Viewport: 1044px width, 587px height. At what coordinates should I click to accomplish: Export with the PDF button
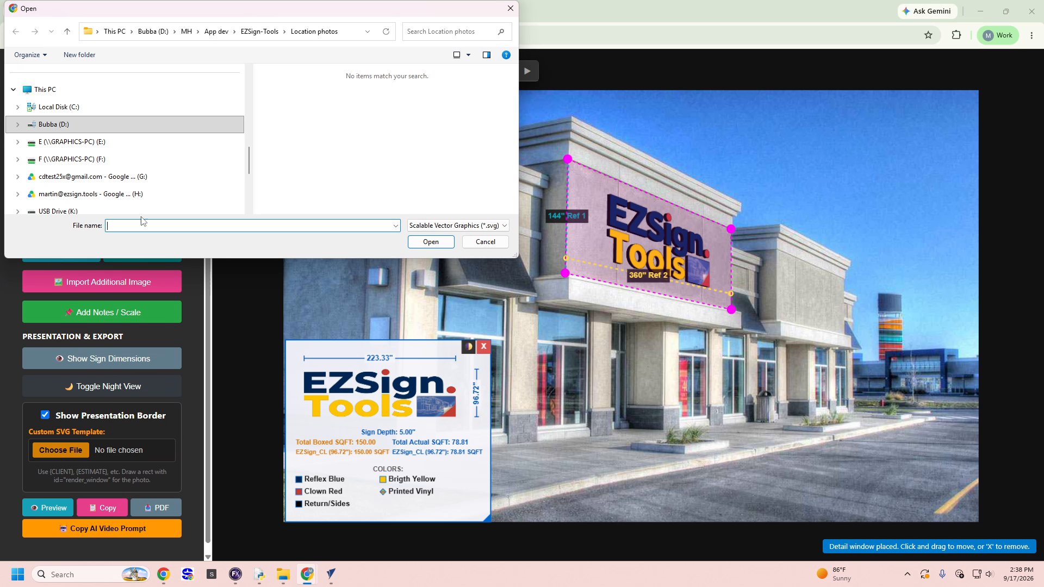[x=156, y=508]
